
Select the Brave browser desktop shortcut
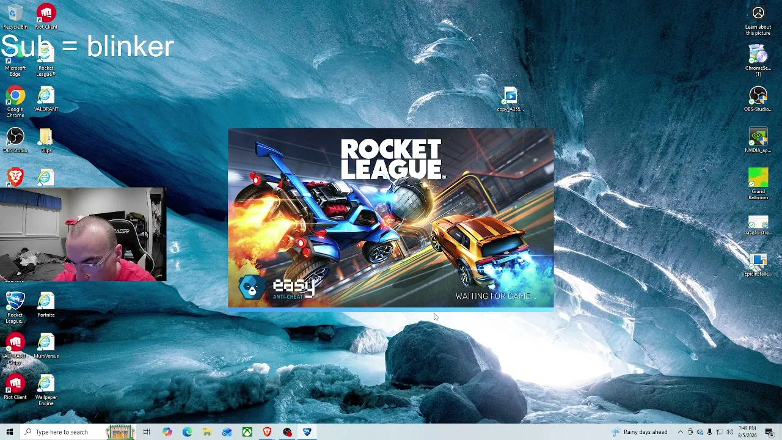[15, 177]
